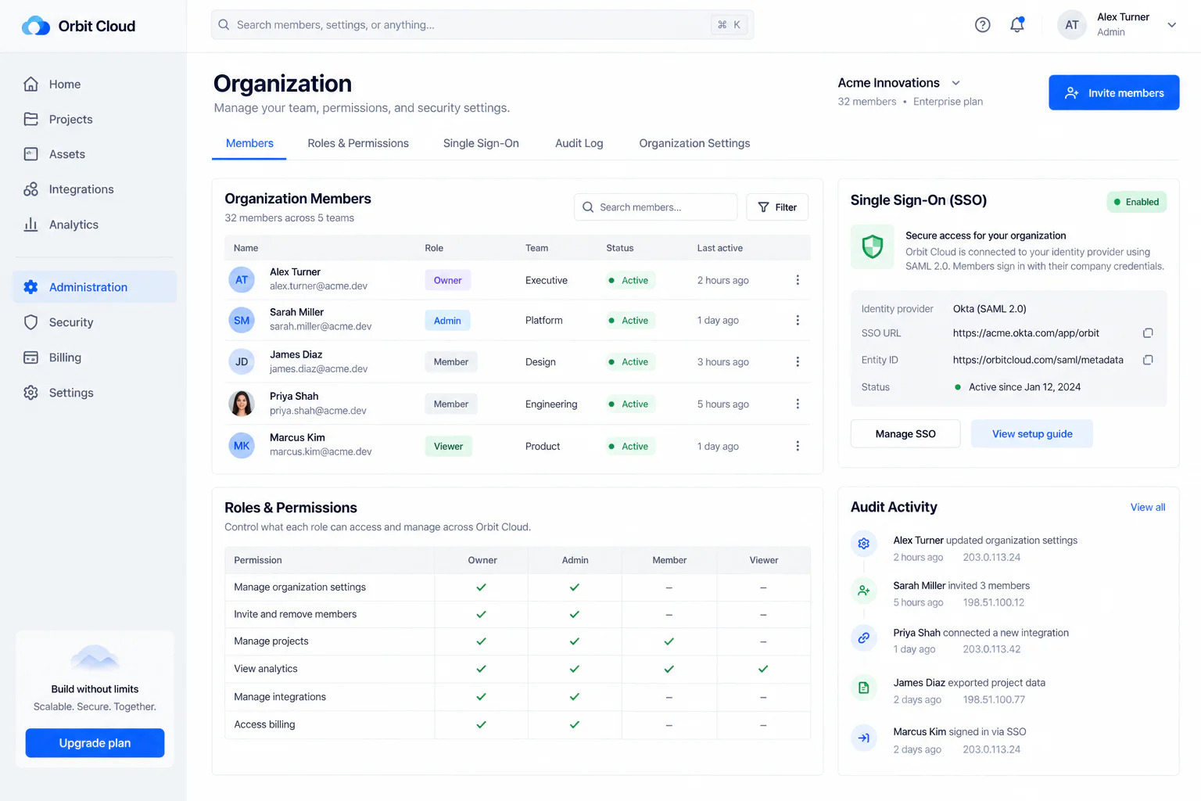Open the members Filter dropdown

[x=777, y=207]
